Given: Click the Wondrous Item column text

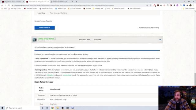Looking at the screenshot, I should point(85,40).
